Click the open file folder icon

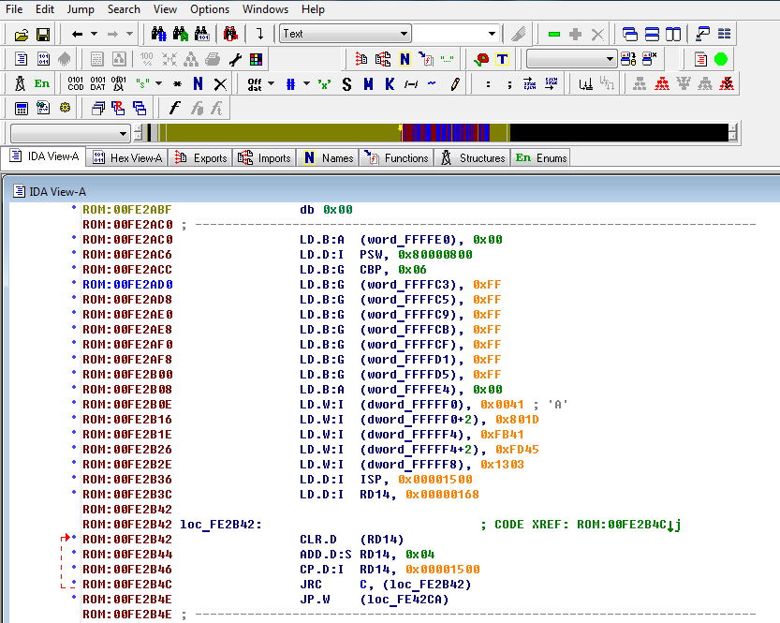tap(22, 35)
